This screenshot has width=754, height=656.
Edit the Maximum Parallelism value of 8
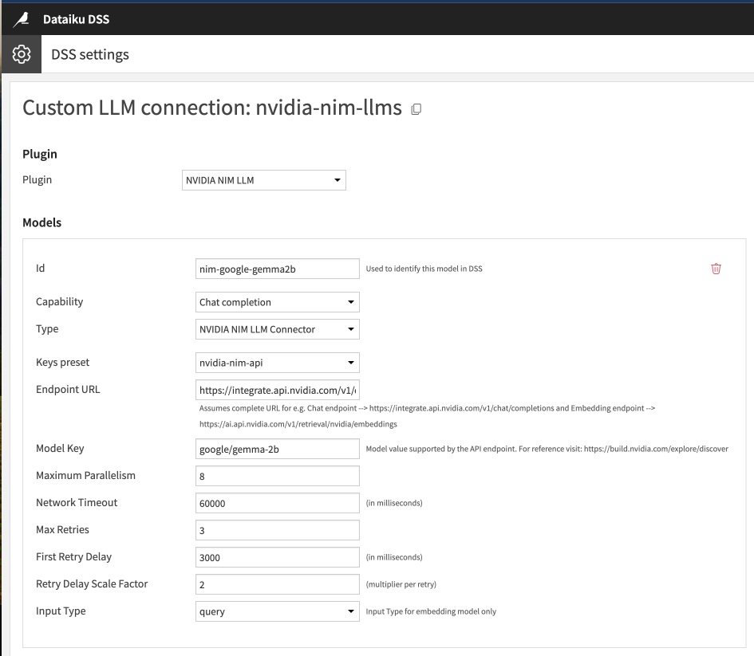point(277,475)
